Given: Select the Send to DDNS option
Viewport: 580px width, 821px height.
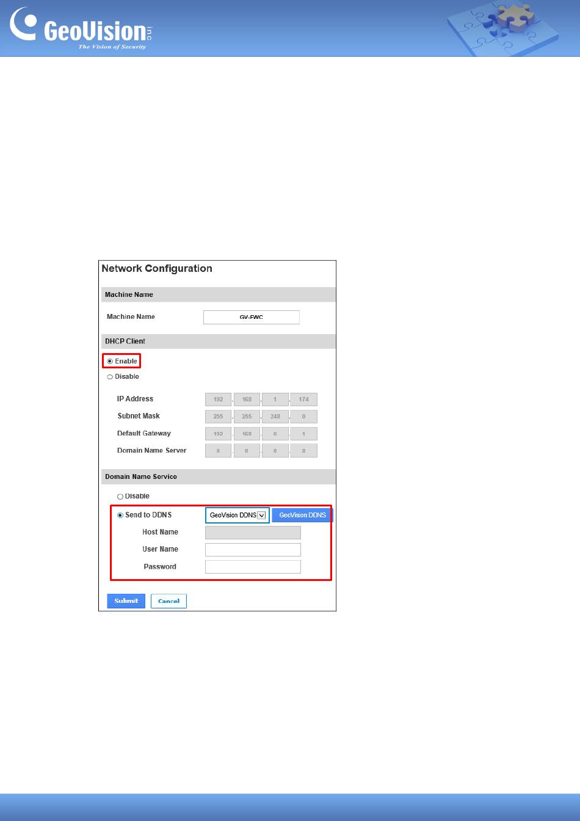Looking at the screenshot, I should click(120, 515).
